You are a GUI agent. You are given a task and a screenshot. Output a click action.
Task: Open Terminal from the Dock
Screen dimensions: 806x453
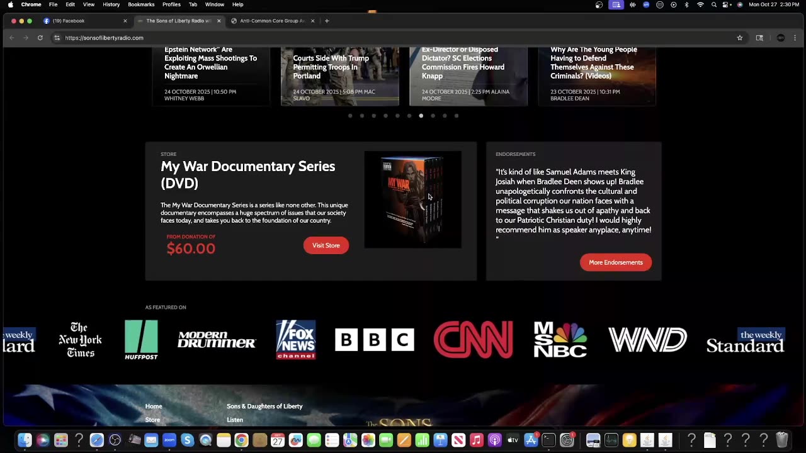[x=549, y=440]
